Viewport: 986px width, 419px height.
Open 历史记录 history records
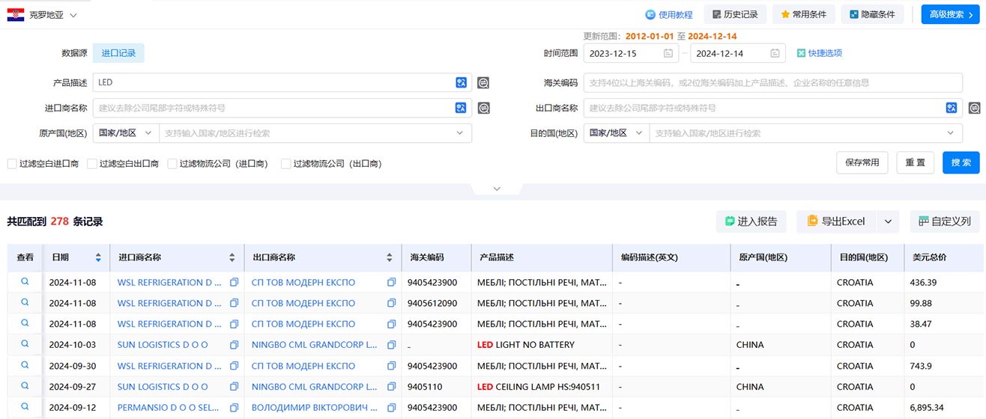[735, 14]
